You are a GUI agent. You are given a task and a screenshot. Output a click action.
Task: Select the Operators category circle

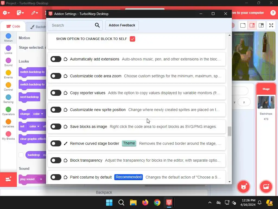click(x=8, y=109)
